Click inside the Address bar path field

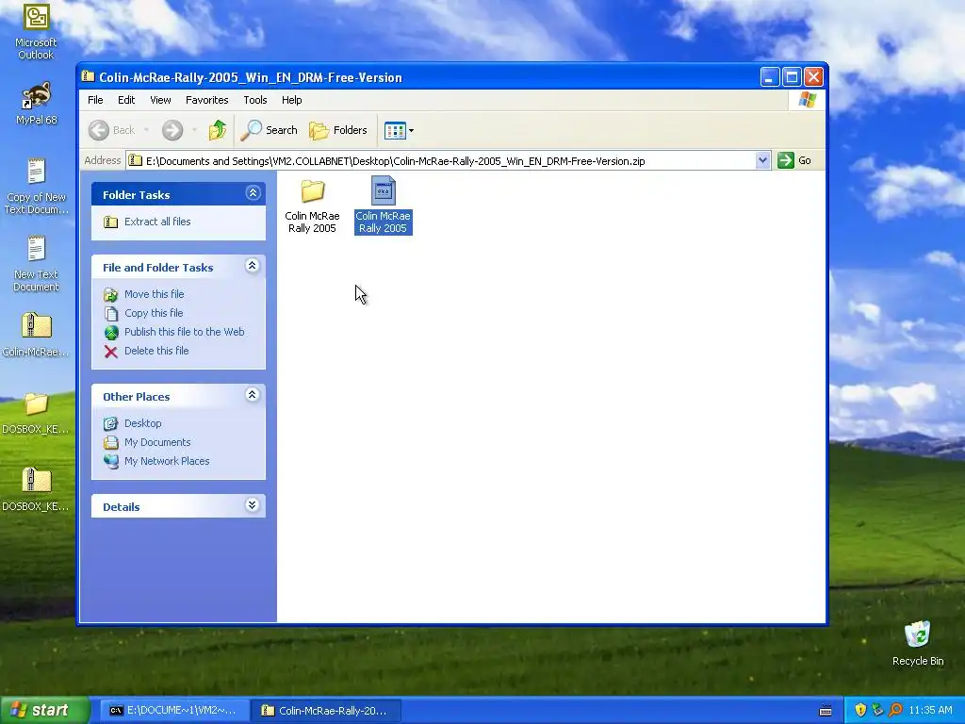pyautogui.click(x=441, y=160)
